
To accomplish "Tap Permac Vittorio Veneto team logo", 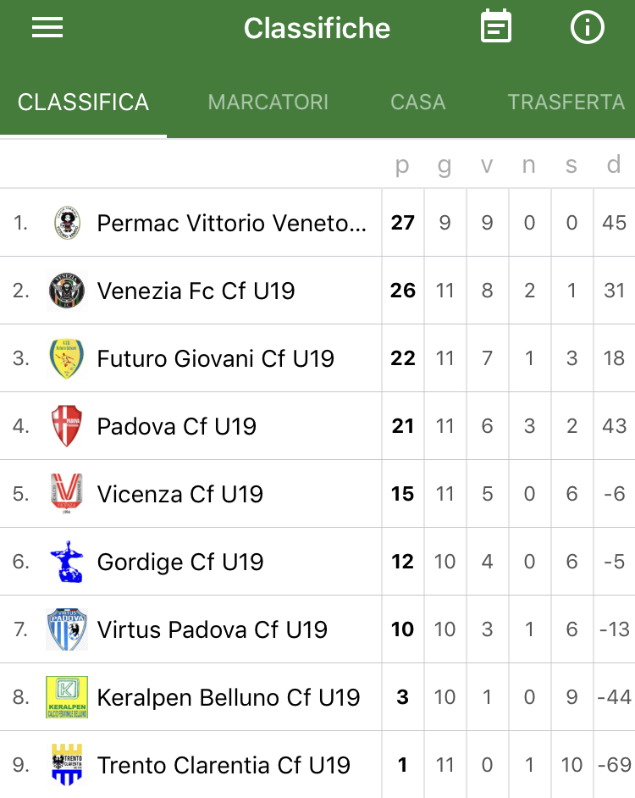I will [x=67, y=223].
